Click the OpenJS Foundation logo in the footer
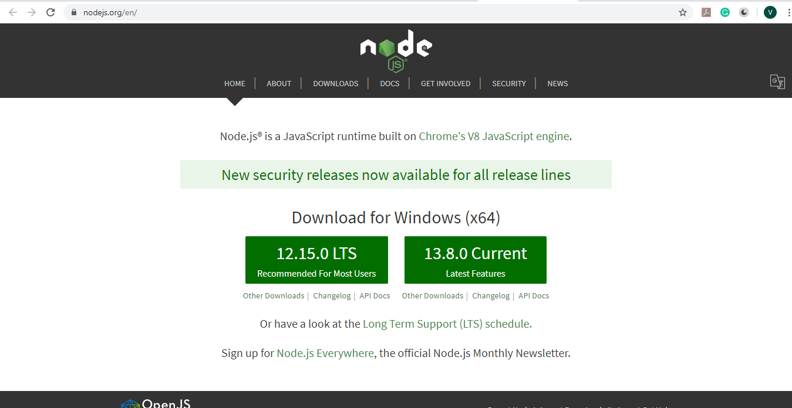 point(156,403)
